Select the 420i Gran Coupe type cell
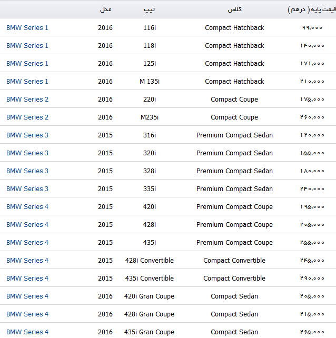The image size is (336, 338). [149, 296]
